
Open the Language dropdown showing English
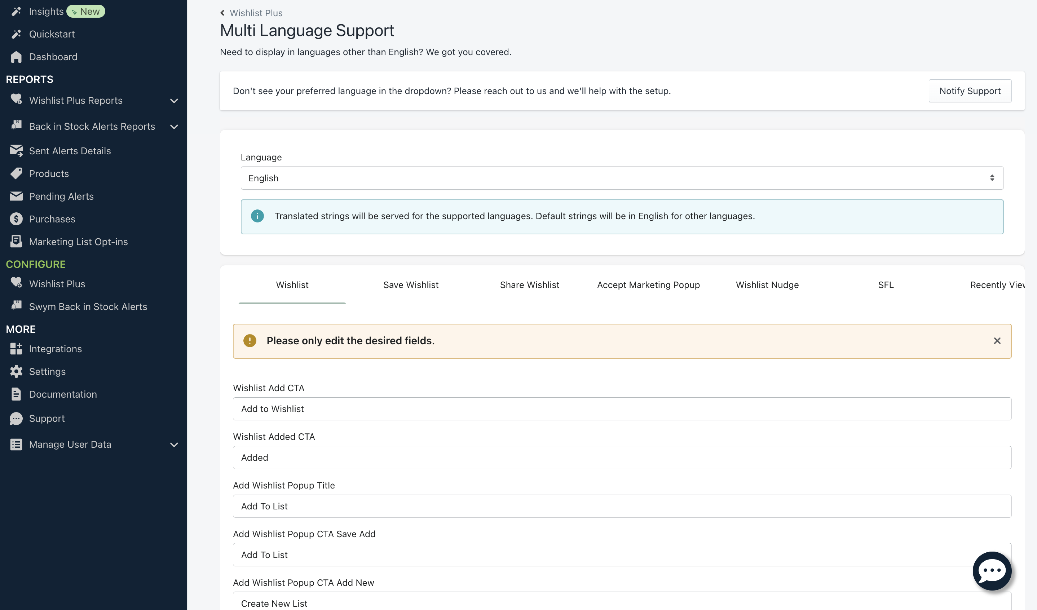621,178
